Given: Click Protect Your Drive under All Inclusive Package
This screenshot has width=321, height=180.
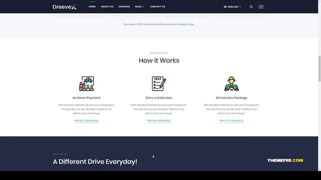Looking at the screenshot, I should (x=231, y=120).
